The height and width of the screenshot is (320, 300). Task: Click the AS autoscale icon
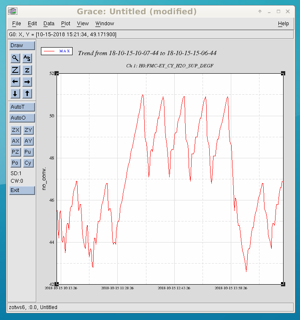pos(27,59)
